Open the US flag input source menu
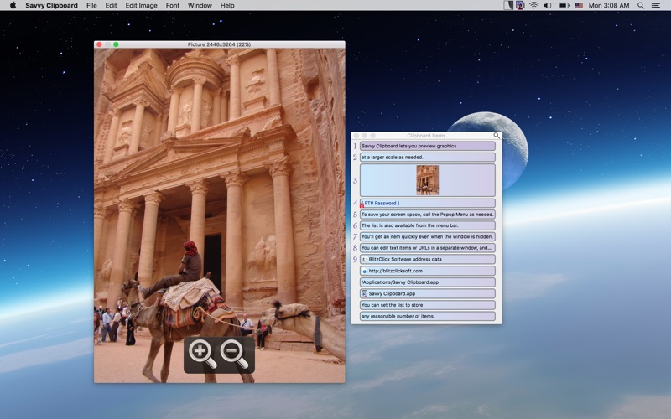The height and width of the screenshot is (419, 671). (579, 6)
